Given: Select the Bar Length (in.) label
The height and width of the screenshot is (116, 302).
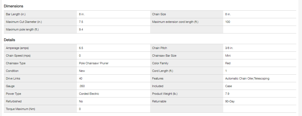Looking at the screenshot, I should pyautogui.click(x=16, y=14).
